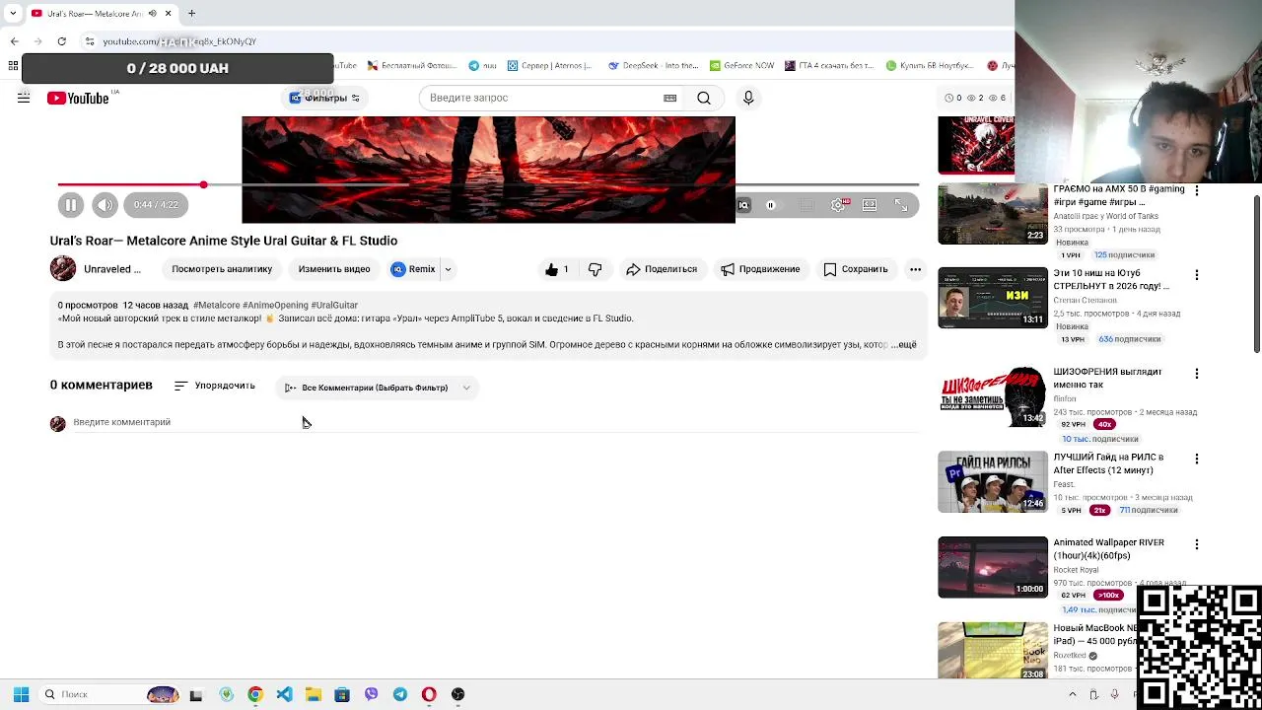Screen dimensions: 1262x710
Task: Save video with the Сохранить button
Action: click(856, 269)
